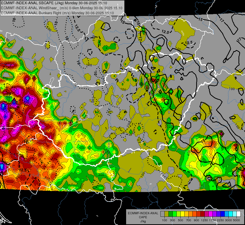Select the olive swatch in CAPE legend

pyautogui.click(x=167, y=214)
